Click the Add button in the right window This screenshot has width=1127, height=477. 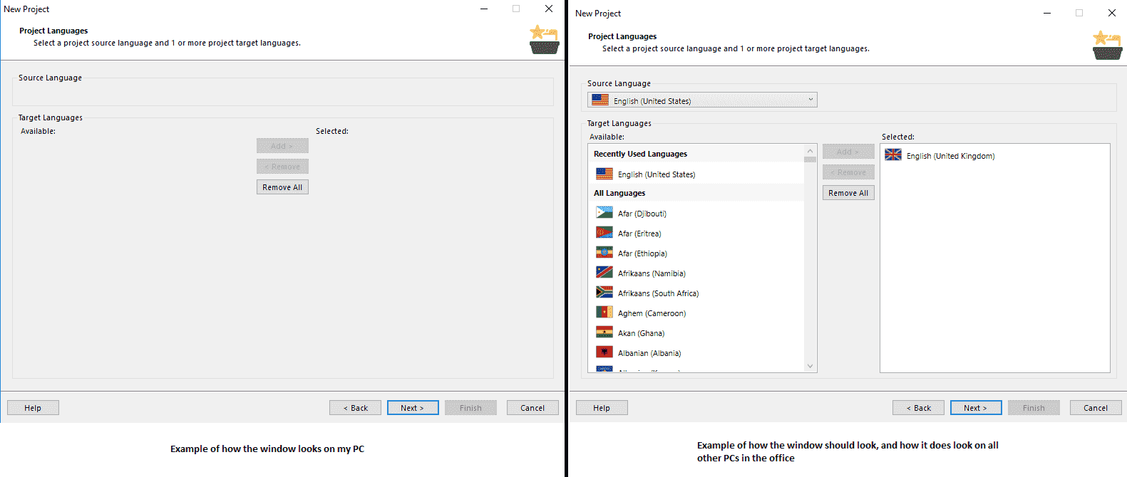(848, 152)
